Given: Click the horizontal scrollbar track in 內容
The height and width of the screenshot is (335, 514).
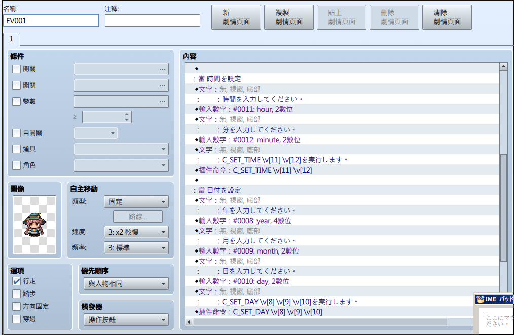Looking at the screenshot, I should point(460,322).
